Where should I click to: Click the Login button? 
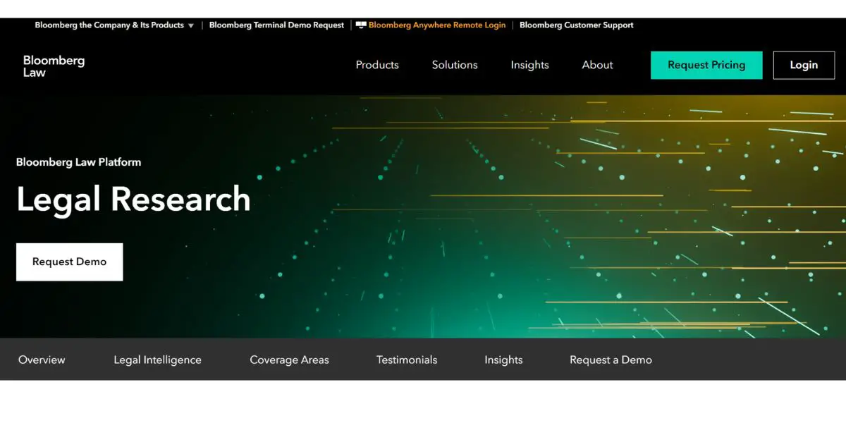804,65
